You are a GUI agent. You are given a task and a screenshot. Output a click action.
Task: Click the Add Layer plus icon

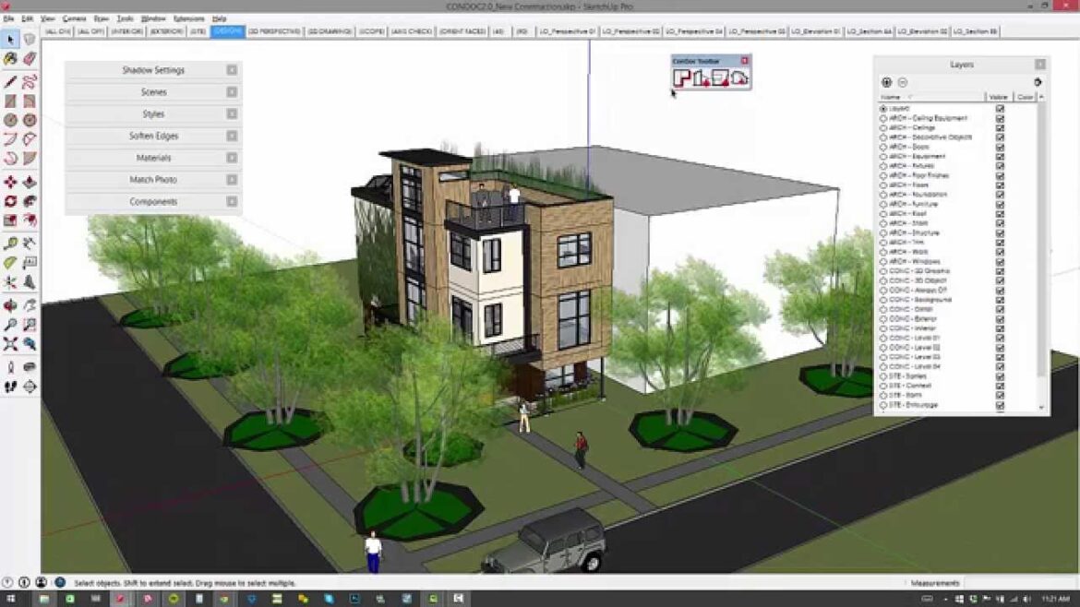coord(886,82)
